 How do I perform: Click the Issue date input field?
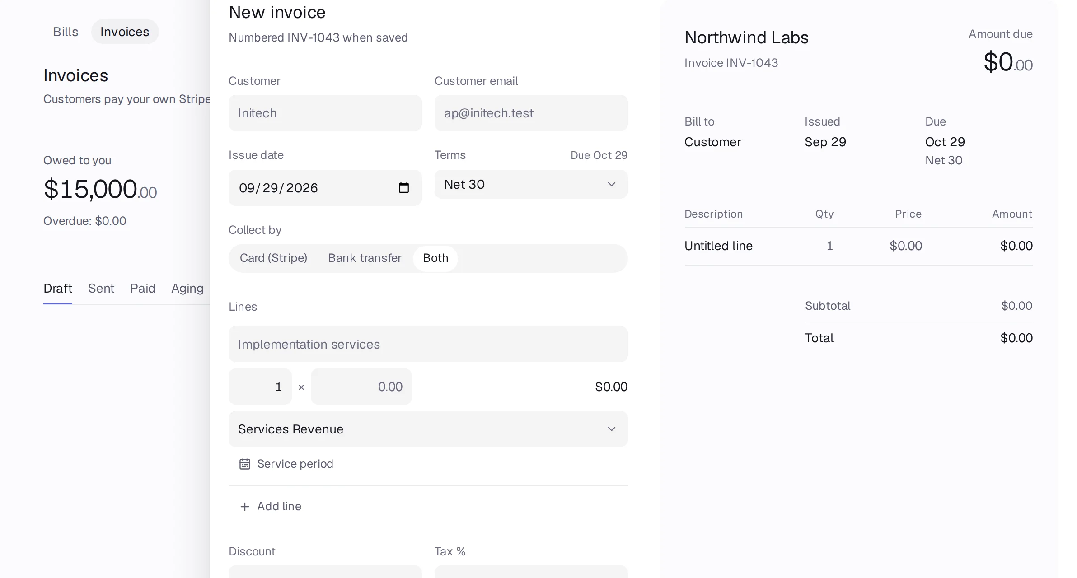(325, 188)
